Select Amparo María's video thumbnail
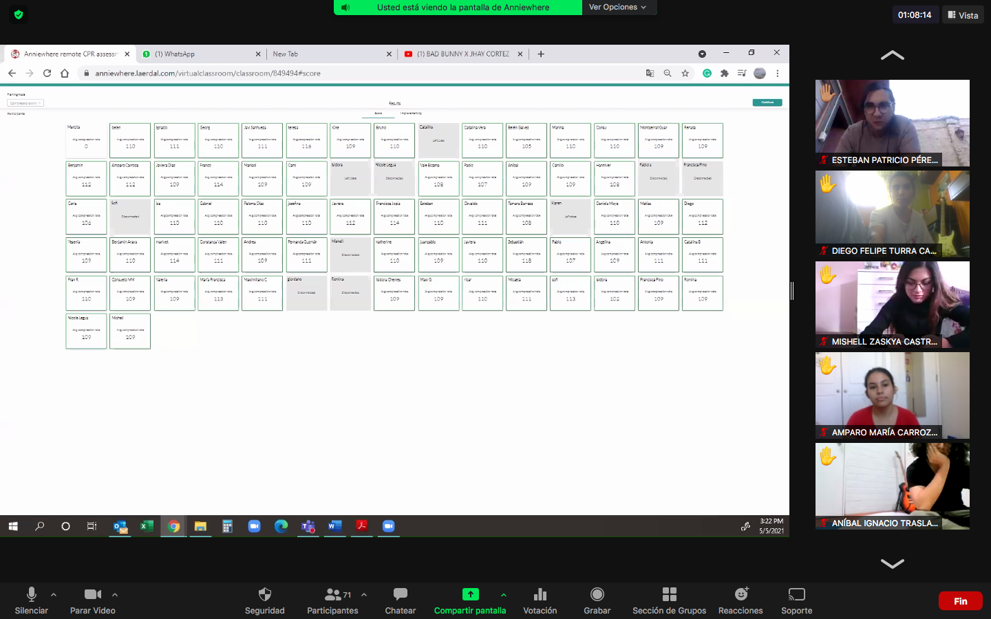The image size is (991, 619). [x=892, y=395]
